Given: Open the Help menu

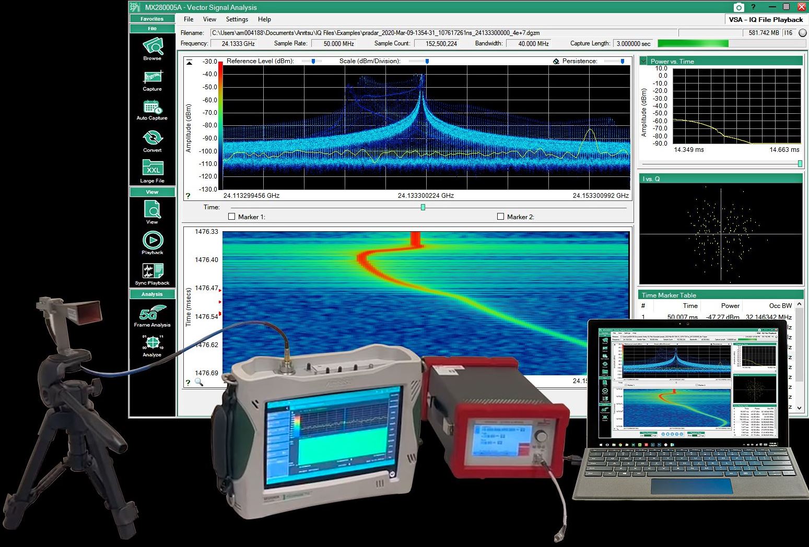Looking at the screenshot, I should point(264,19).
